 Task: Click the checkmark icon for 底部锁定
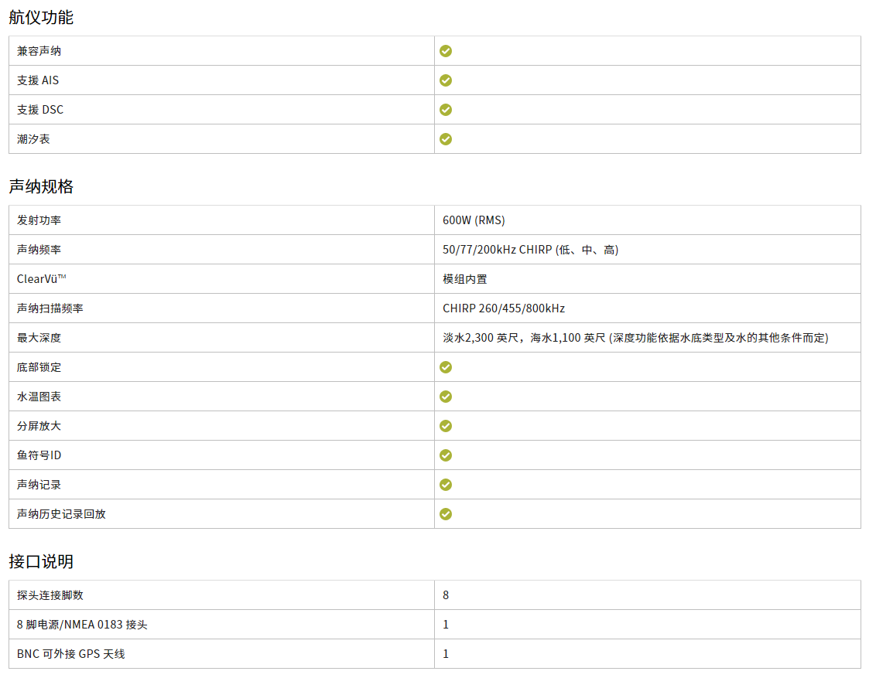(446, 367)
